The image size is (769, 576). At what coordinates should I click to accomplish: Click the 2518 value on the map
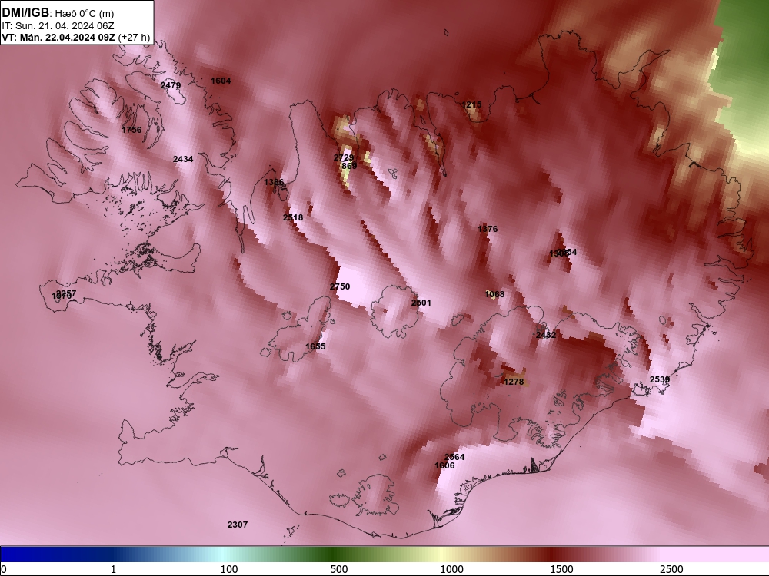(293, 217)
